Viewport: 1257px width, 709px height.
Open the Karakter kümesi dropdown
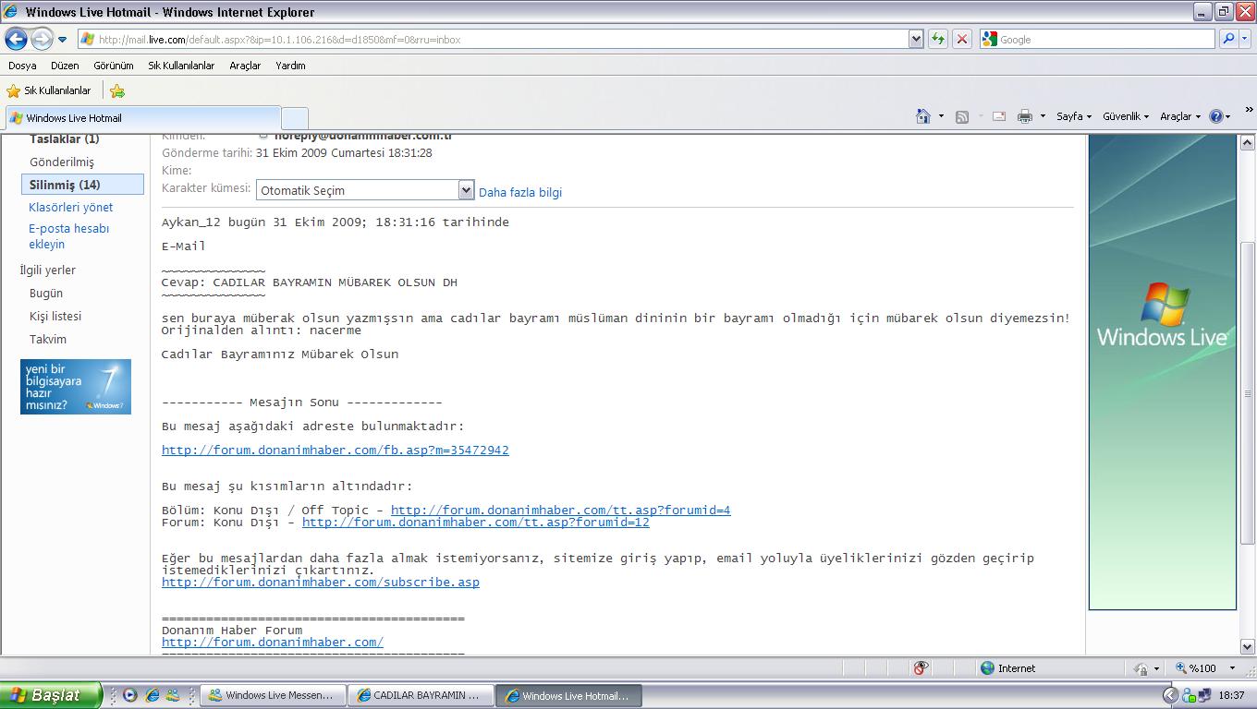tap(466, 190)
